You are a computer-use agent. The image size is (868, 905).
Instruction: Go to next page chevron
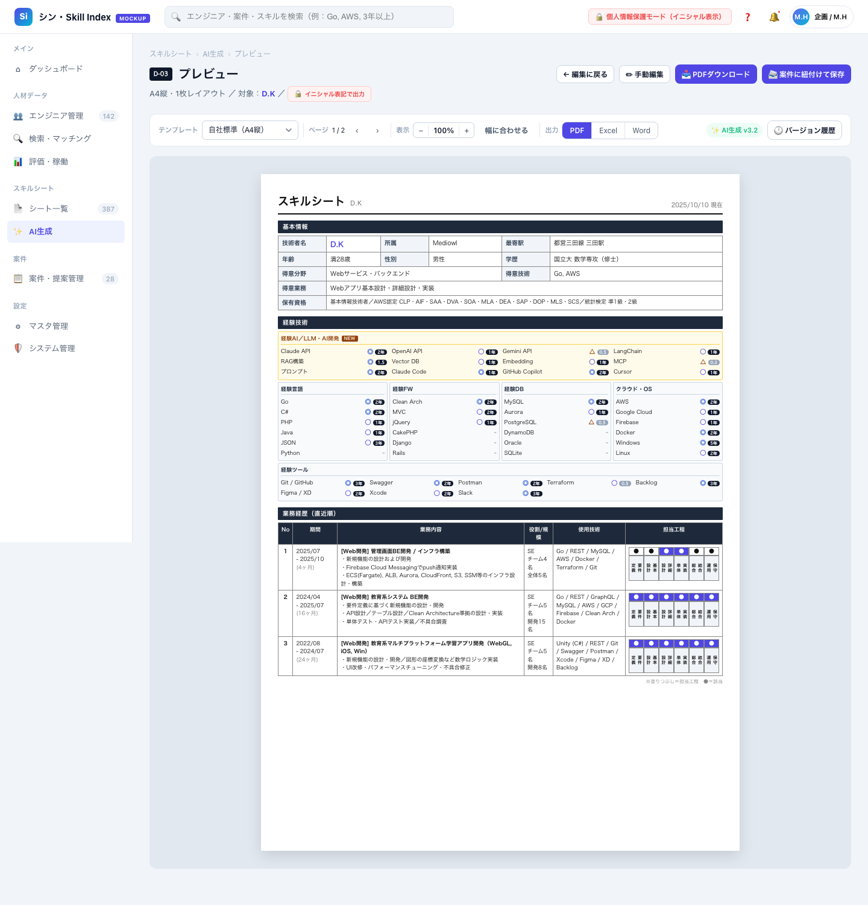377,131
